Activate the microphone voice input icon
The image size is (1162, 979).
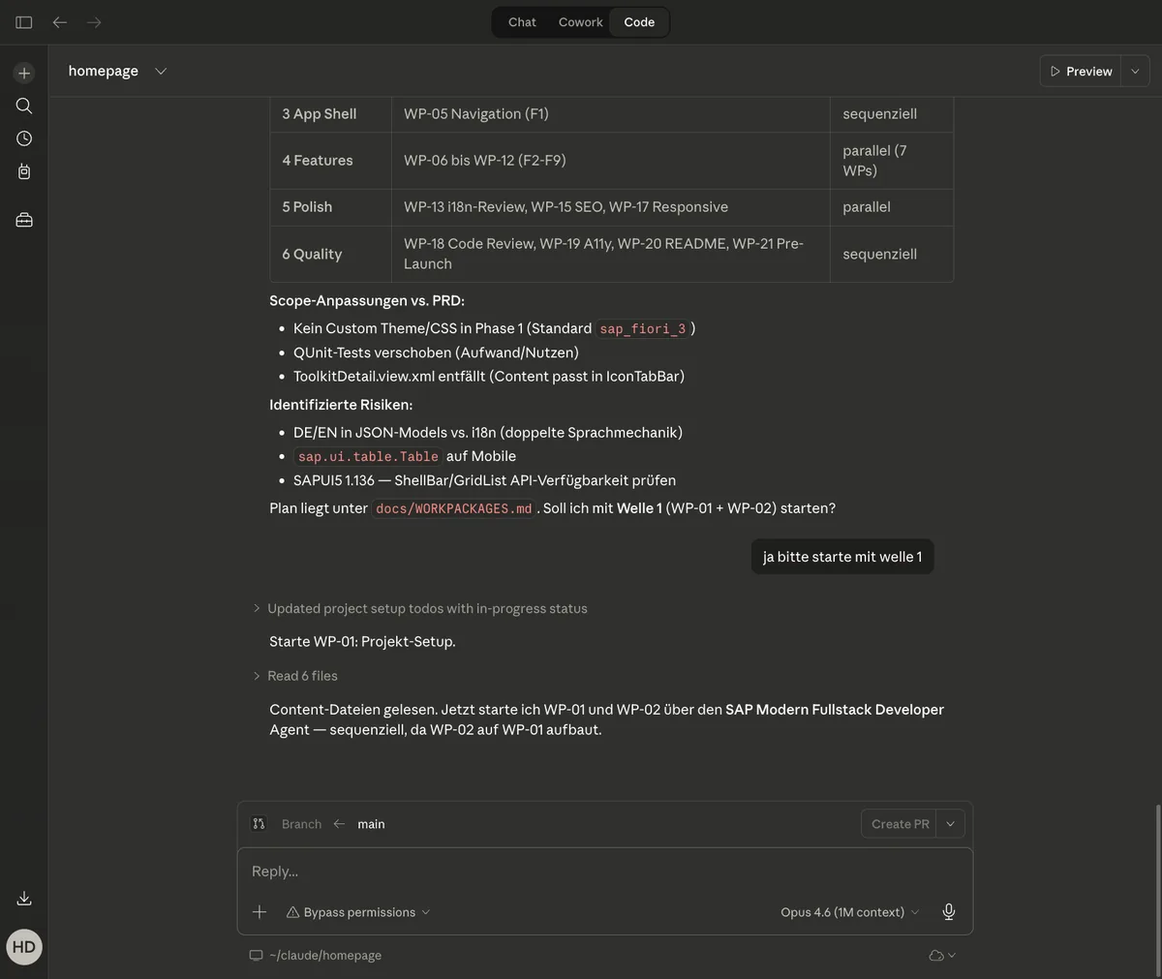948,912
